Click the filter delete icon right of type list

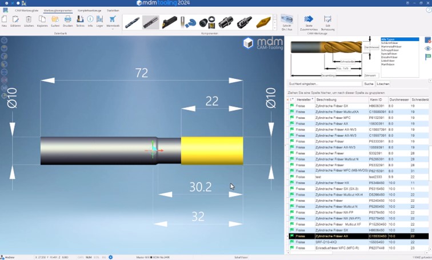pos(427,40)
